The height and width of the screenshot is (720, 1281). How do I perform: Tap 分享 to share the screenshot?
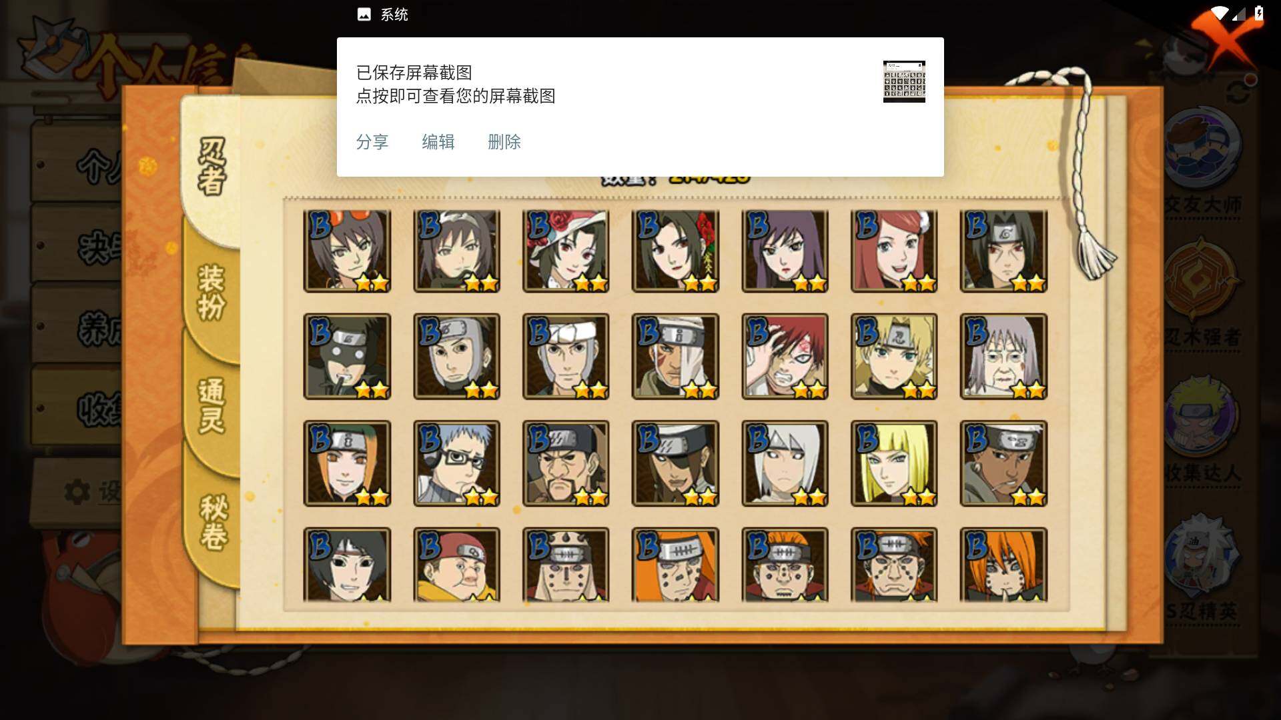(x=372, y=142)
